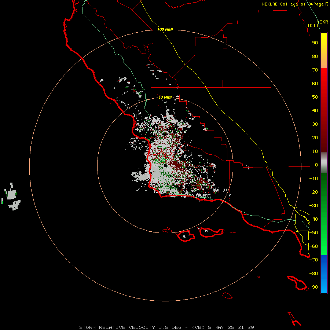330x330 pixels.
Task: Click the -50 value on the velocity scale
Action: pos(313,233)
